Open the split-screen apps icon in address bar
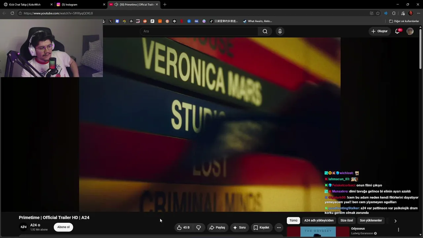 click(372, 13)
